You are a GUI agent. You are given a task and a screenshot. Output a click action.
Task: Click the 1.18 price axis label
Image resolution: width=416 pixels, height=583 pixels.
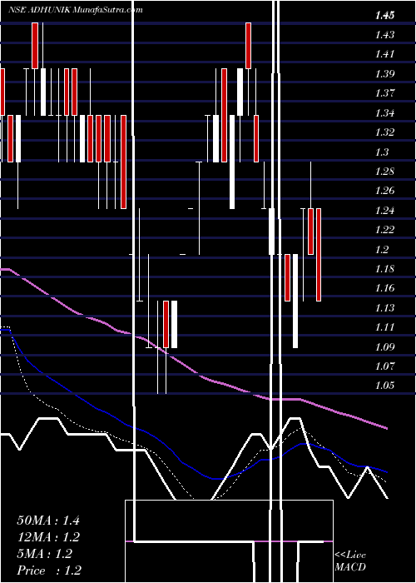pyautogui.click(x=384, y=268)
